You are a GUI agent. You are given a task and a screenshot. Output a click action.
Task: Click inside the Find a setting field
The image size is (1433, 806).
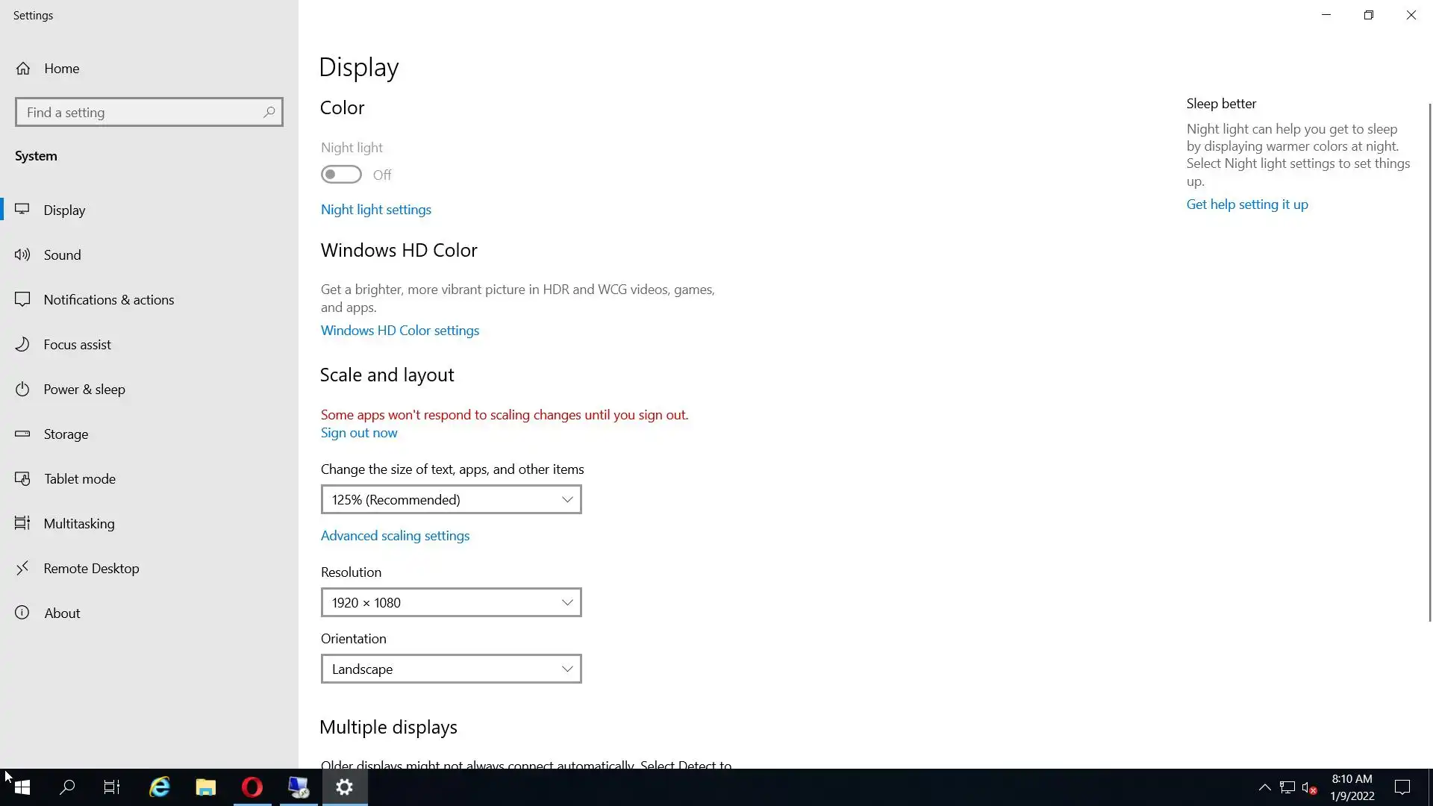pos(138,112)
